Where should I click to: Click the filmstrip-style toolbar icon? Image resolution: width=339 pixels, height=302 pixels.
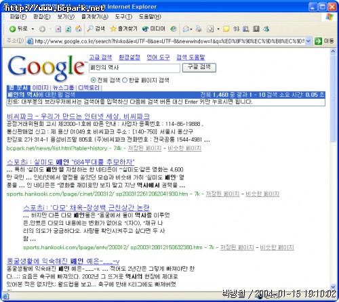(x=256, y=29)
